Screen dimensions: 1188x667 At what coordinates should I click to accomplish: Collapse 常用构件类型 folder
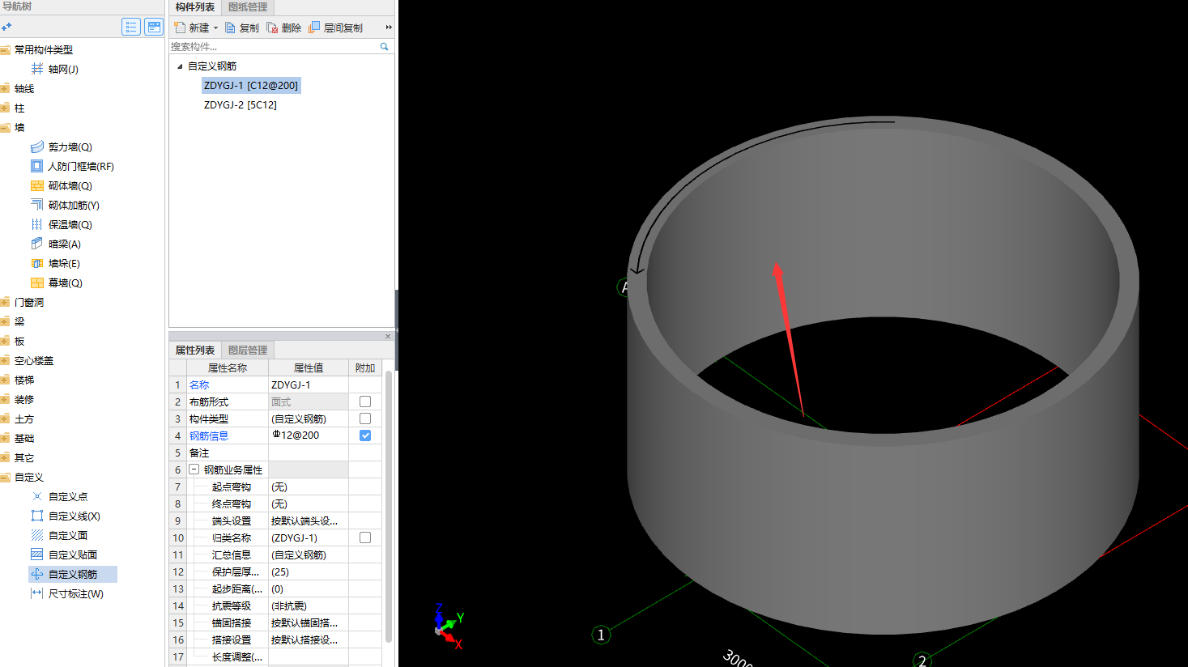coord(5,49)
